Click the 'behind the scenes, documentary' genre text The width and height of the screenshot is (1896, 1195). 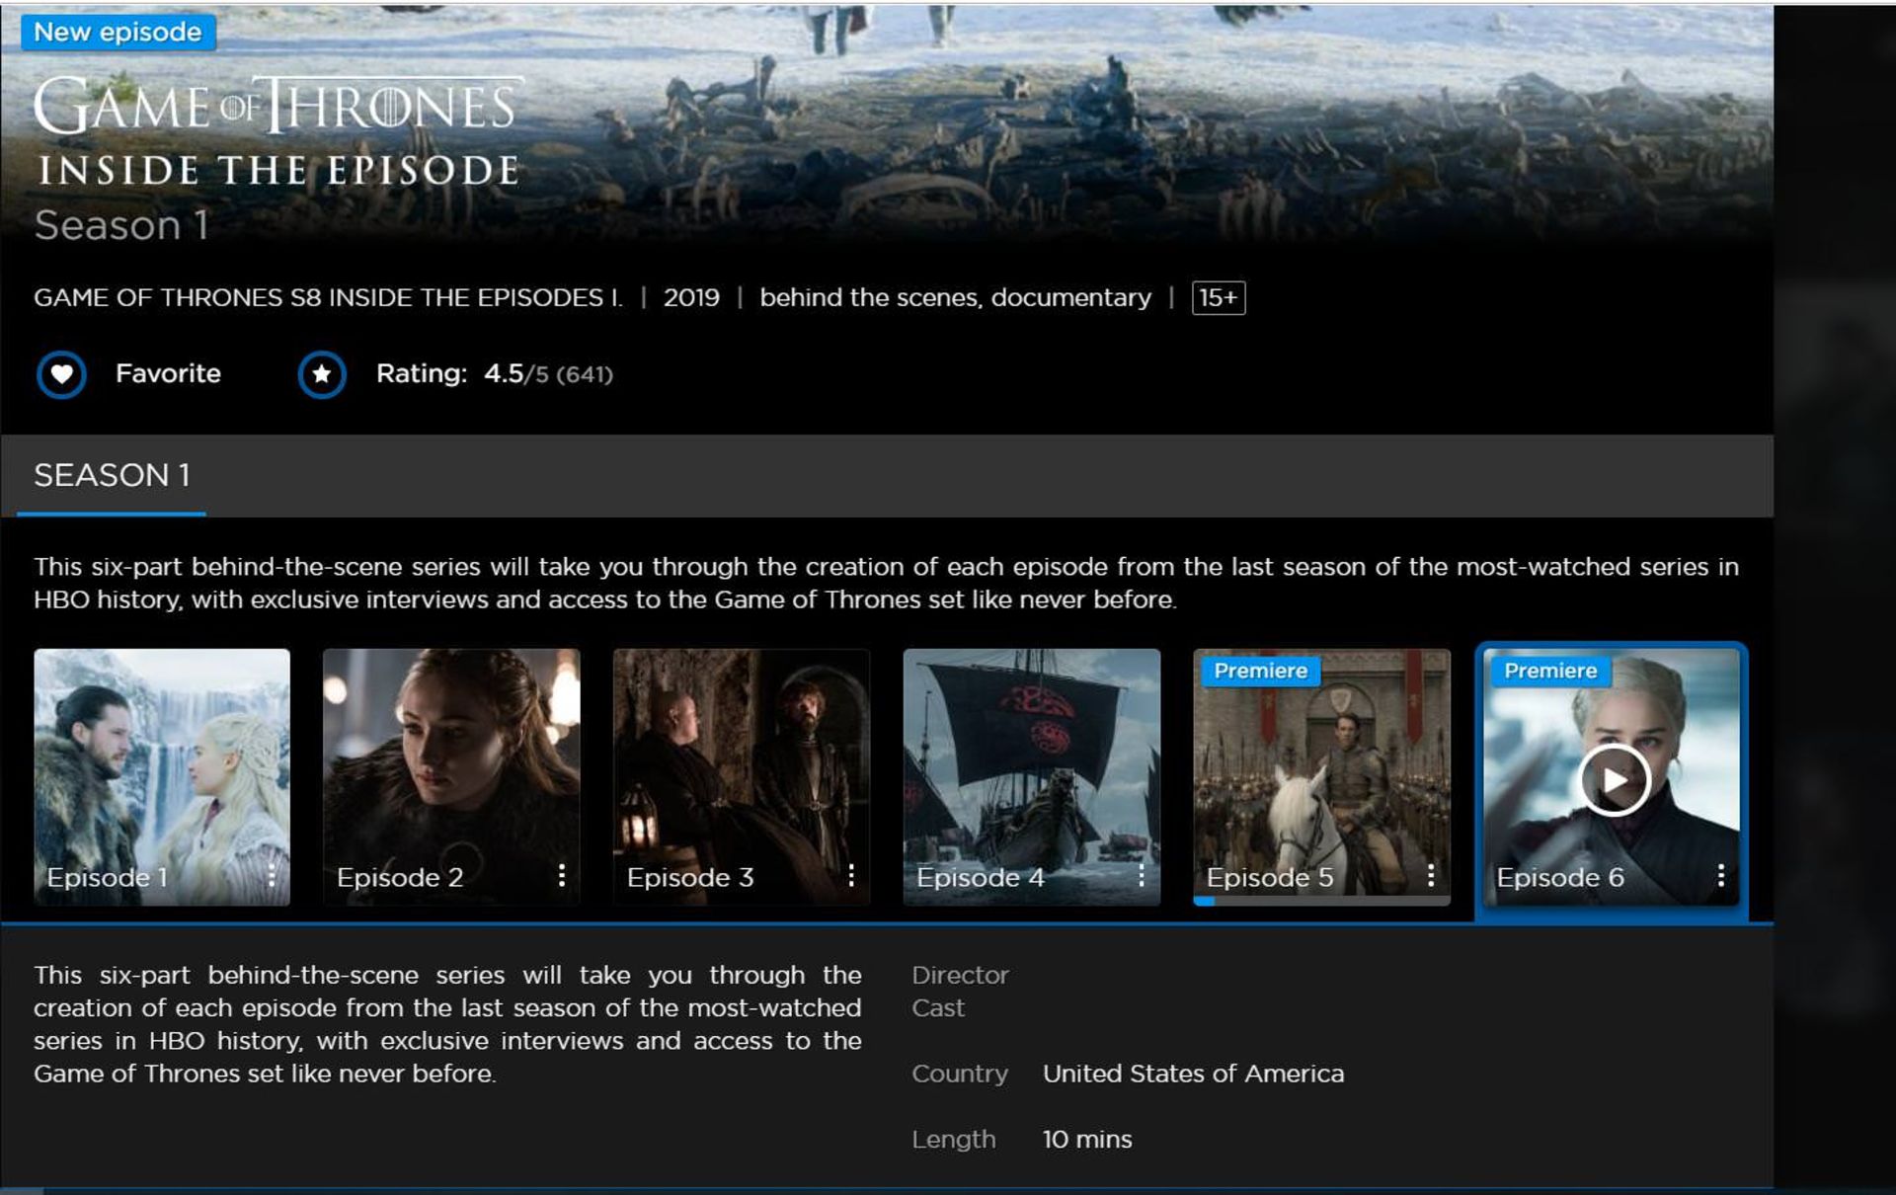[x=955, y=298]
